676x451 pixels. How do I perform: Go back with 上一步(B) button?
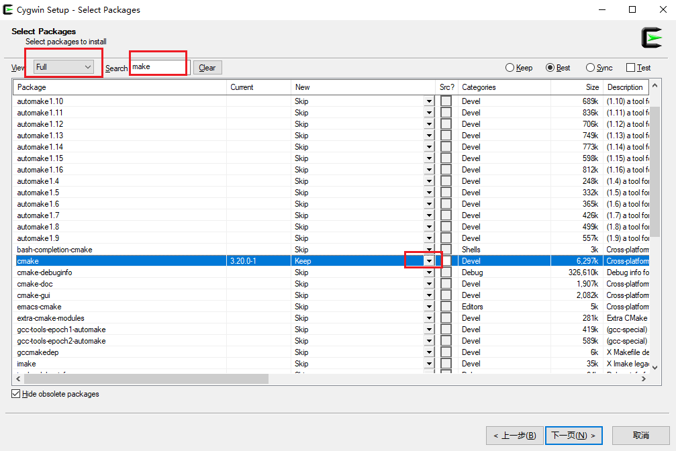[x=515, y=436]
